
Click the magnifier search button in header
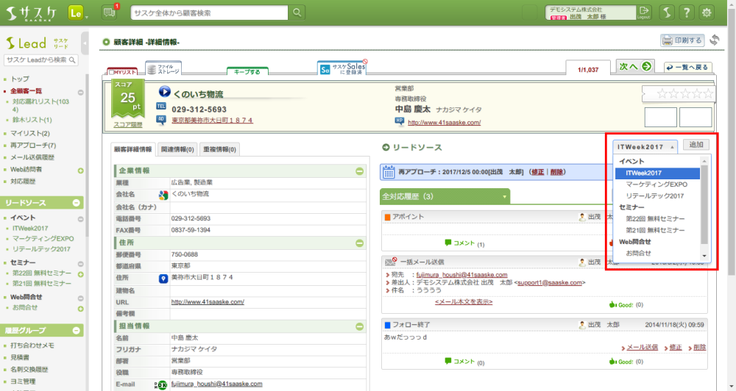click(x=297, y=12)
